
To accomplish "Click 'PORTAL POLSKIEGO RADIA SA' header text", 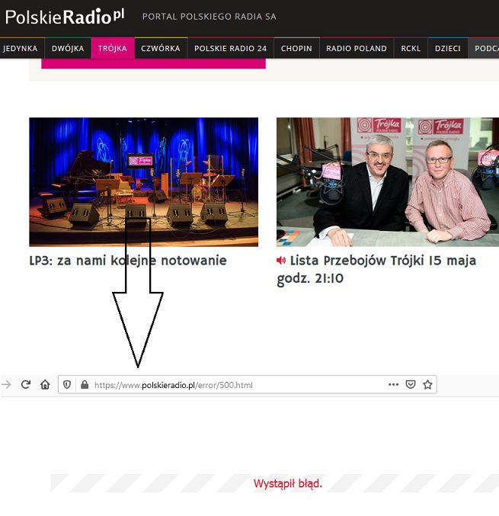I will (210, 17).
